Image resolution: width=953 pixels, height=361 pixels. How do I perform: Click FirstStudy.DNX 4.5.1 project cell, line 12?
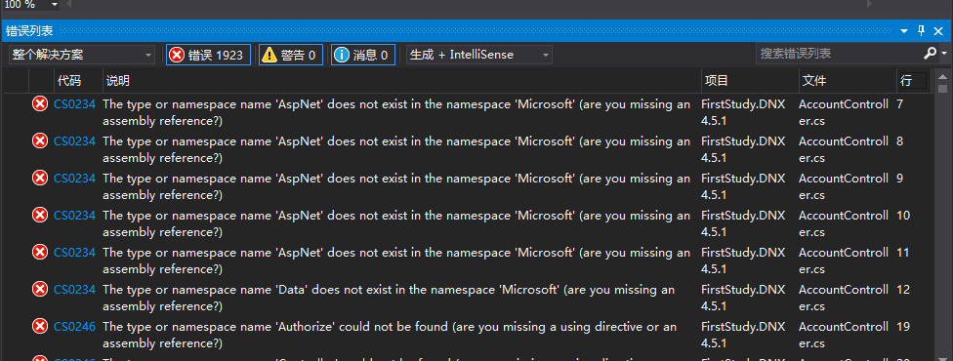(743, 298)
